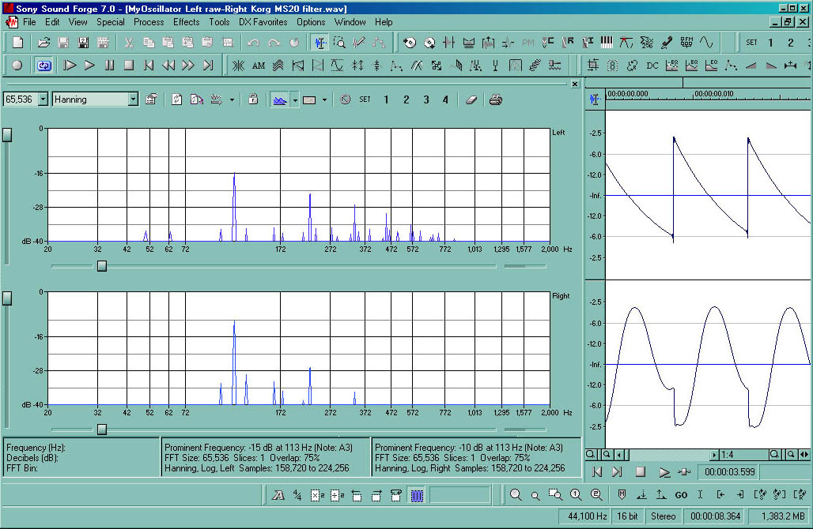Viewport: 813px width, 529px height.
Task: Click the GO to position icon
Action: click(x=681, y=495)
